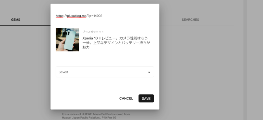The width and height of the screenshot is (263, 120).
Task: Click the vertical scrollbar on the right
Action: [x=245, y=58]
